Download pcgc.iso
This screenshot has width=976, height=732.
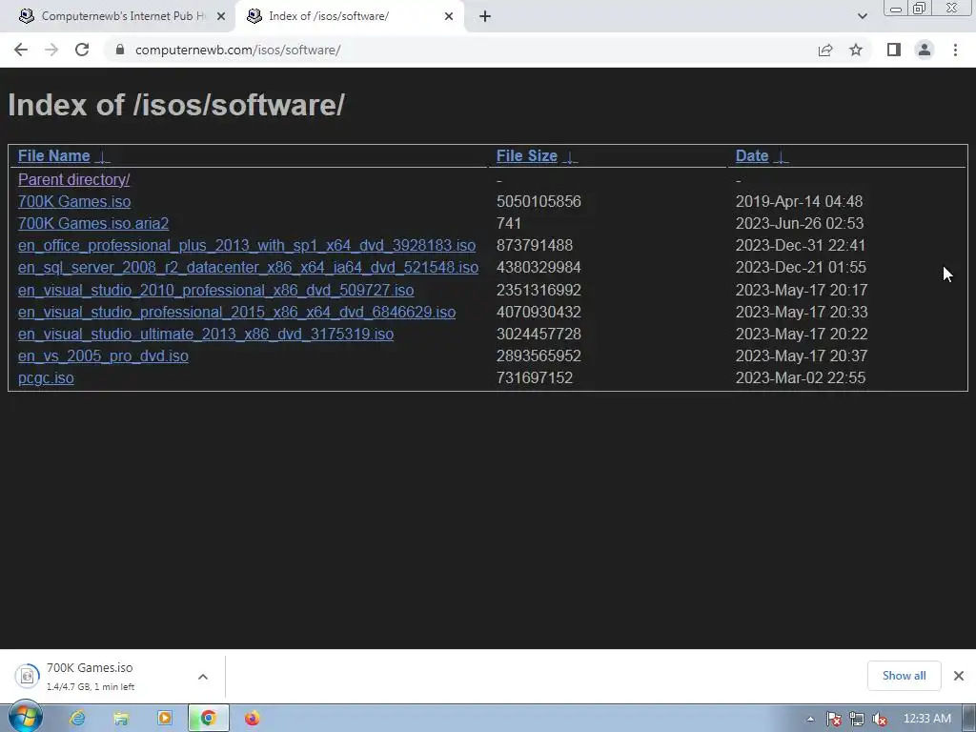46,377
